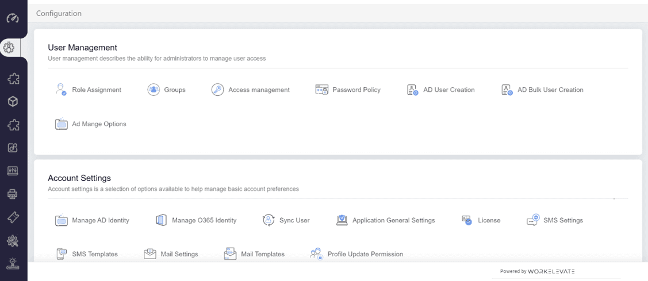Viewport: 648px width, 281px height.
Task: Click the ticket icon in the sidebar
Action: pos(13,217)
